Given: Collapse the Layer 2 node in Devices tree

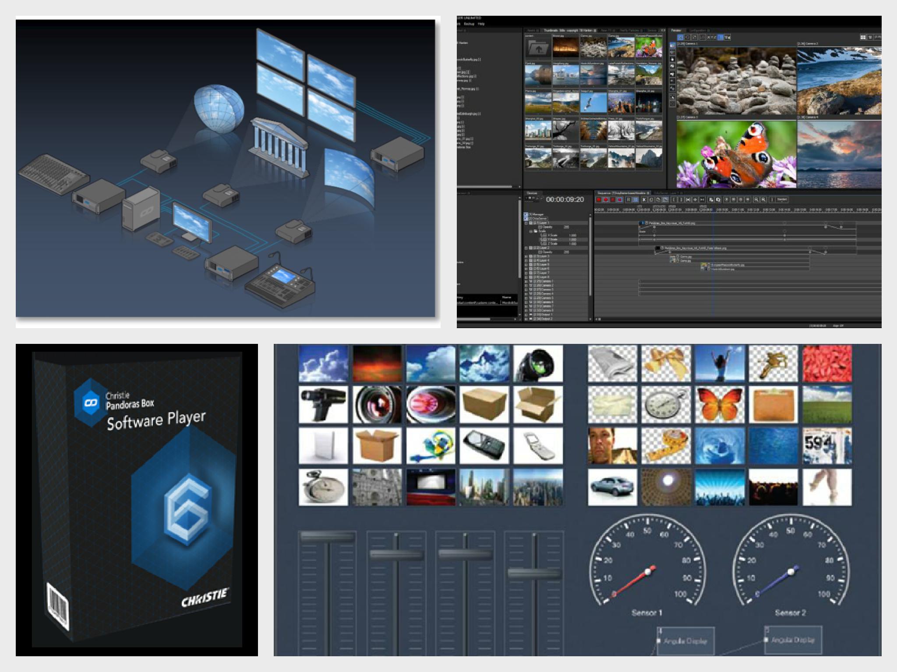Looking at the screenshot, I should pos(526,248).
